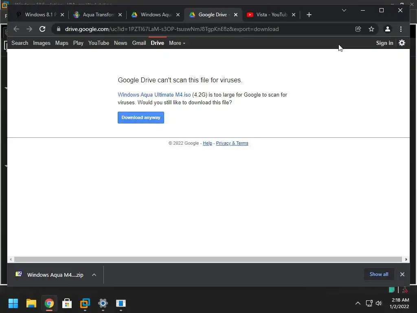
Task: Open volume tray icon
Action: [379, 303]
